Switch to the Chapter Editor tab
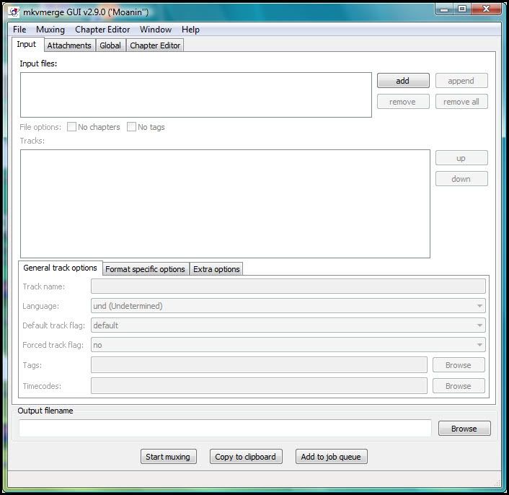Image resolution: width=509 pixels, height=495 pixels. tap(155, 45)
